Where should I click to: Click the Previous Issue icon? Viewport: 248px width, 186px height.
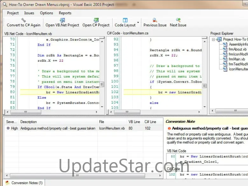[155, 20]
